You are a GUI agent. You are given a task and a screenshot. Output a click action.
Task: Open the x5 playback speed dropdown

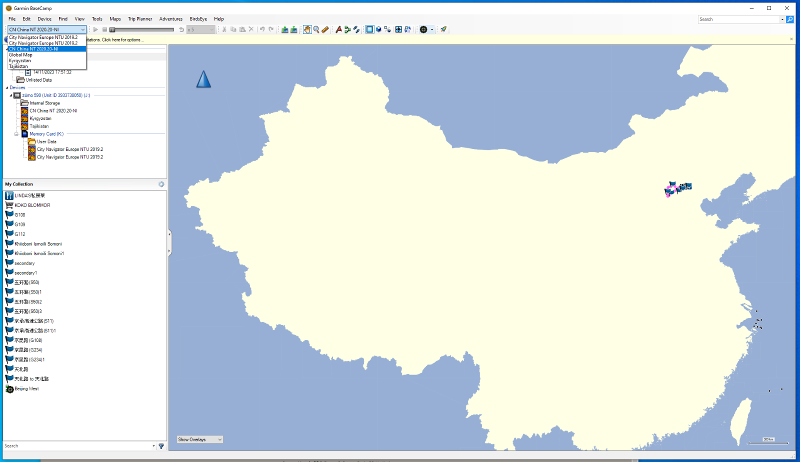tap(200, 29)
